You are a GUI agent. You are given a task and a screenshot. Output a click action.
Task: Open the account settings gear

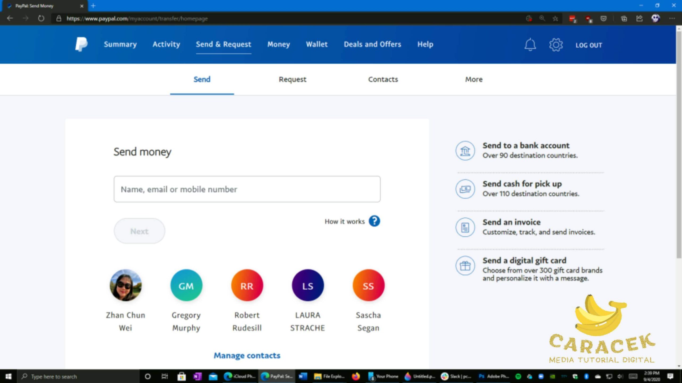tap(556, 44)
